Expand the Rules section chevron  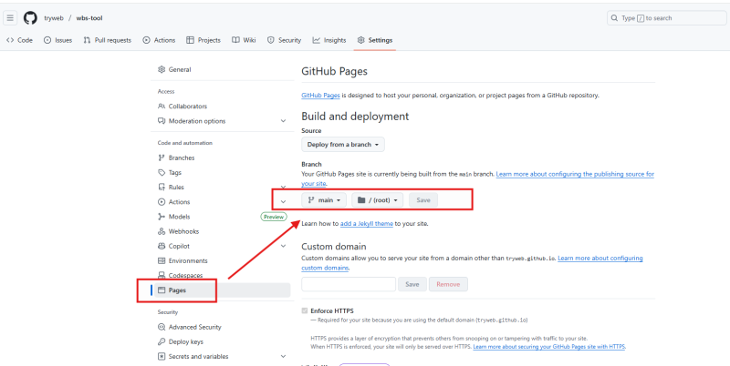[x=283, y=188]
